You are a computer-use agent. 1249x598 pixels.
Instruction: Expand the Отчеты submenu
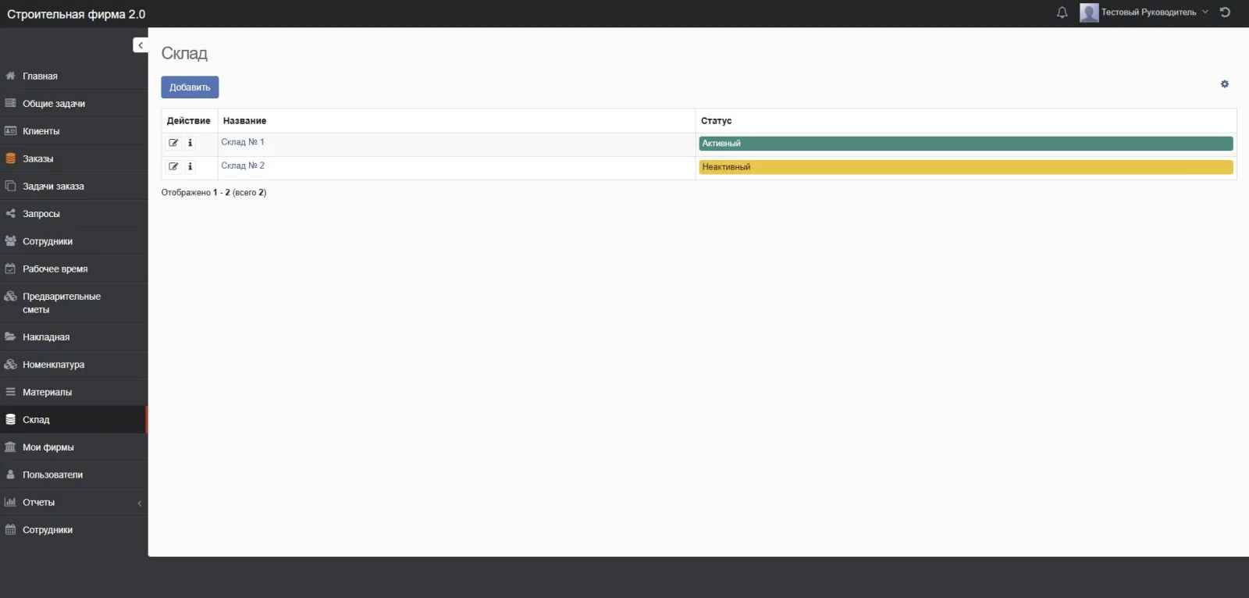tap(73, 503)
